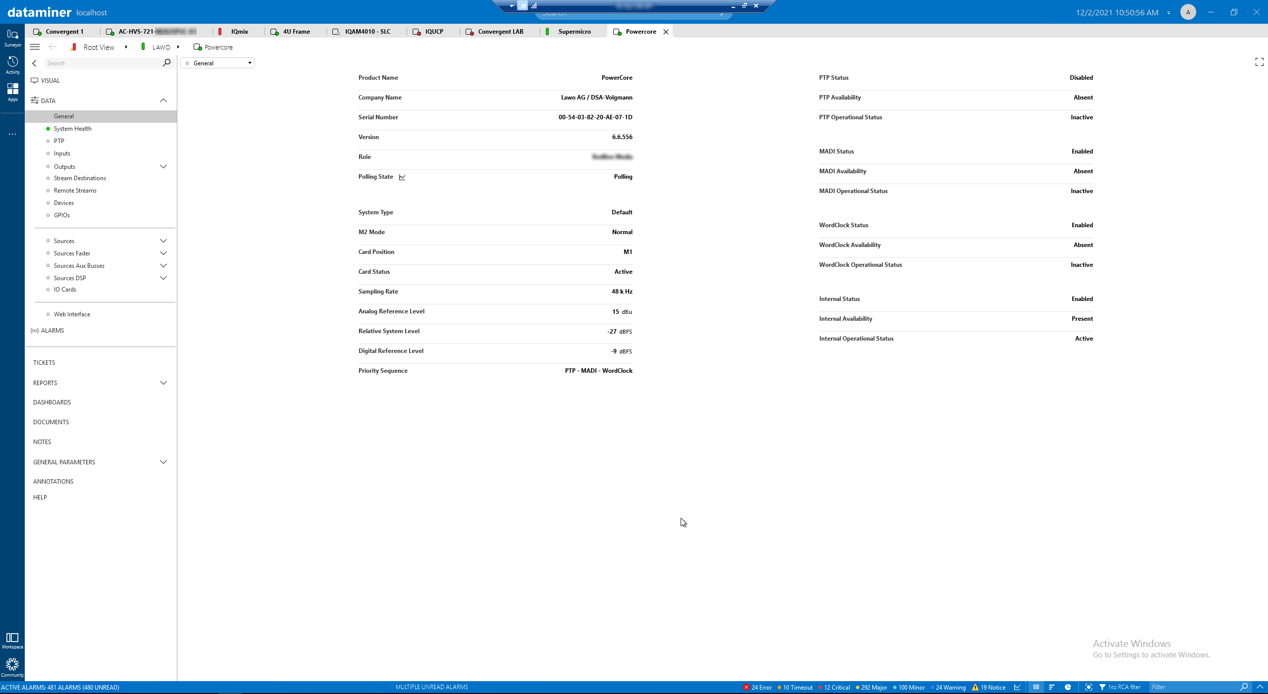The image size is (1268, 694).
Task: Open the Root View breadcrumb arrow
Action: 126,47
